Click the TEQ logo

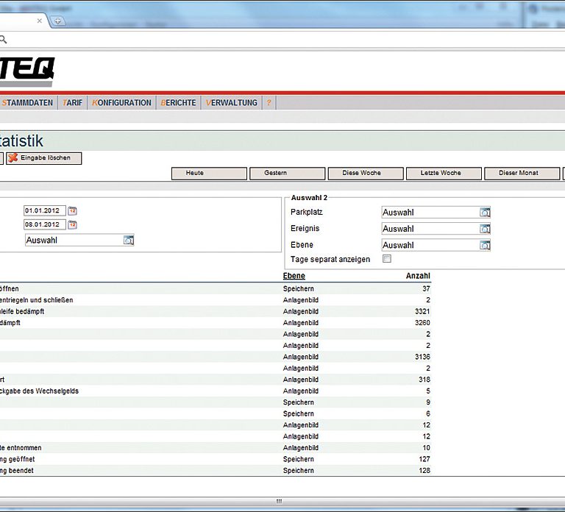pyautogui.click(x=27, y=71)
